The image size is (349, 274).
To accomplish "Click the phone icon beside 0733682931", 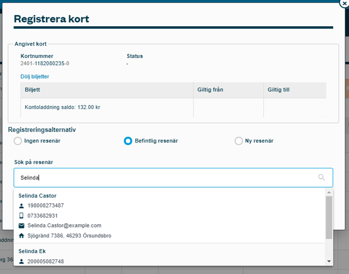I will click(21, 216).
